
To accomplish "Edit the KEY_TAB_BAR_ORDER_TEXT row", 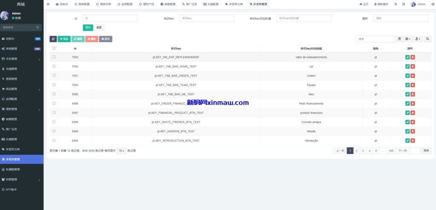I will coord(407,76).
